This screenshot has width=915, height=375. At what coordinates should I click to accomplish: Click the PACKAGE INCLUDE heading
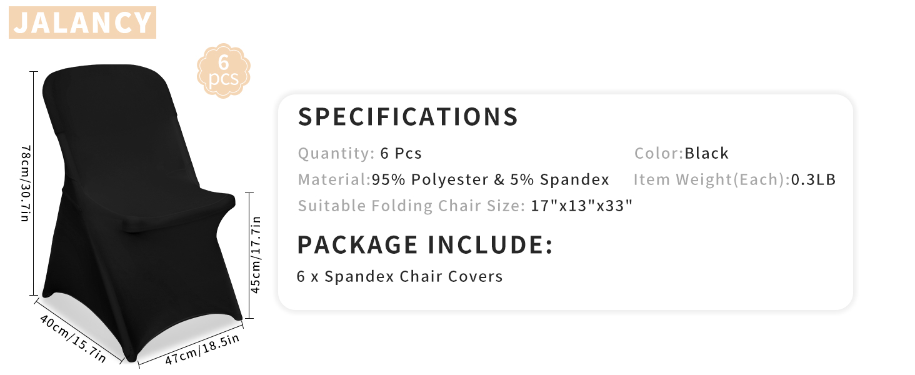[425, 244]
